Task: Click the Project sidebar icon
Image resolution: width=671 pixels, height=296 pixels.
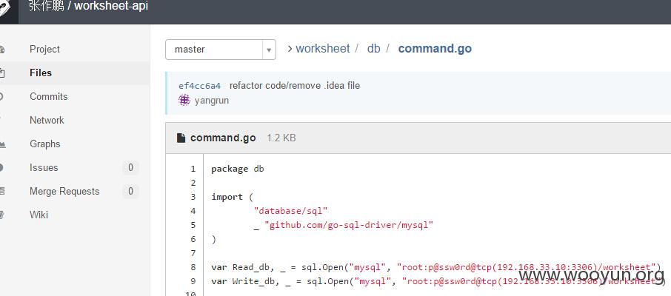Action: [x=1, y=50]
